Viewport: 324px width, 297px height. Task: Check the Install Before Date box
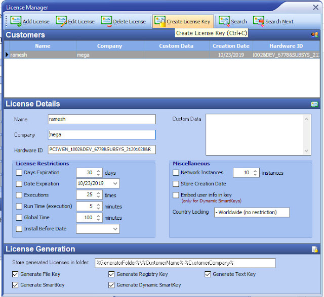(19, 229)
